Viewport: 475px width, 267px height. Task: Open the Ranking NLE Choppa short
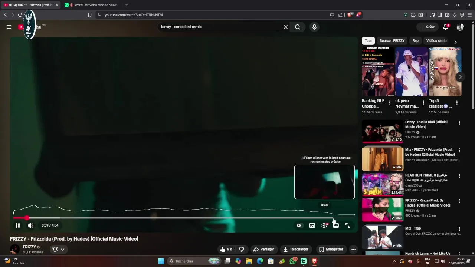[378, 72]
